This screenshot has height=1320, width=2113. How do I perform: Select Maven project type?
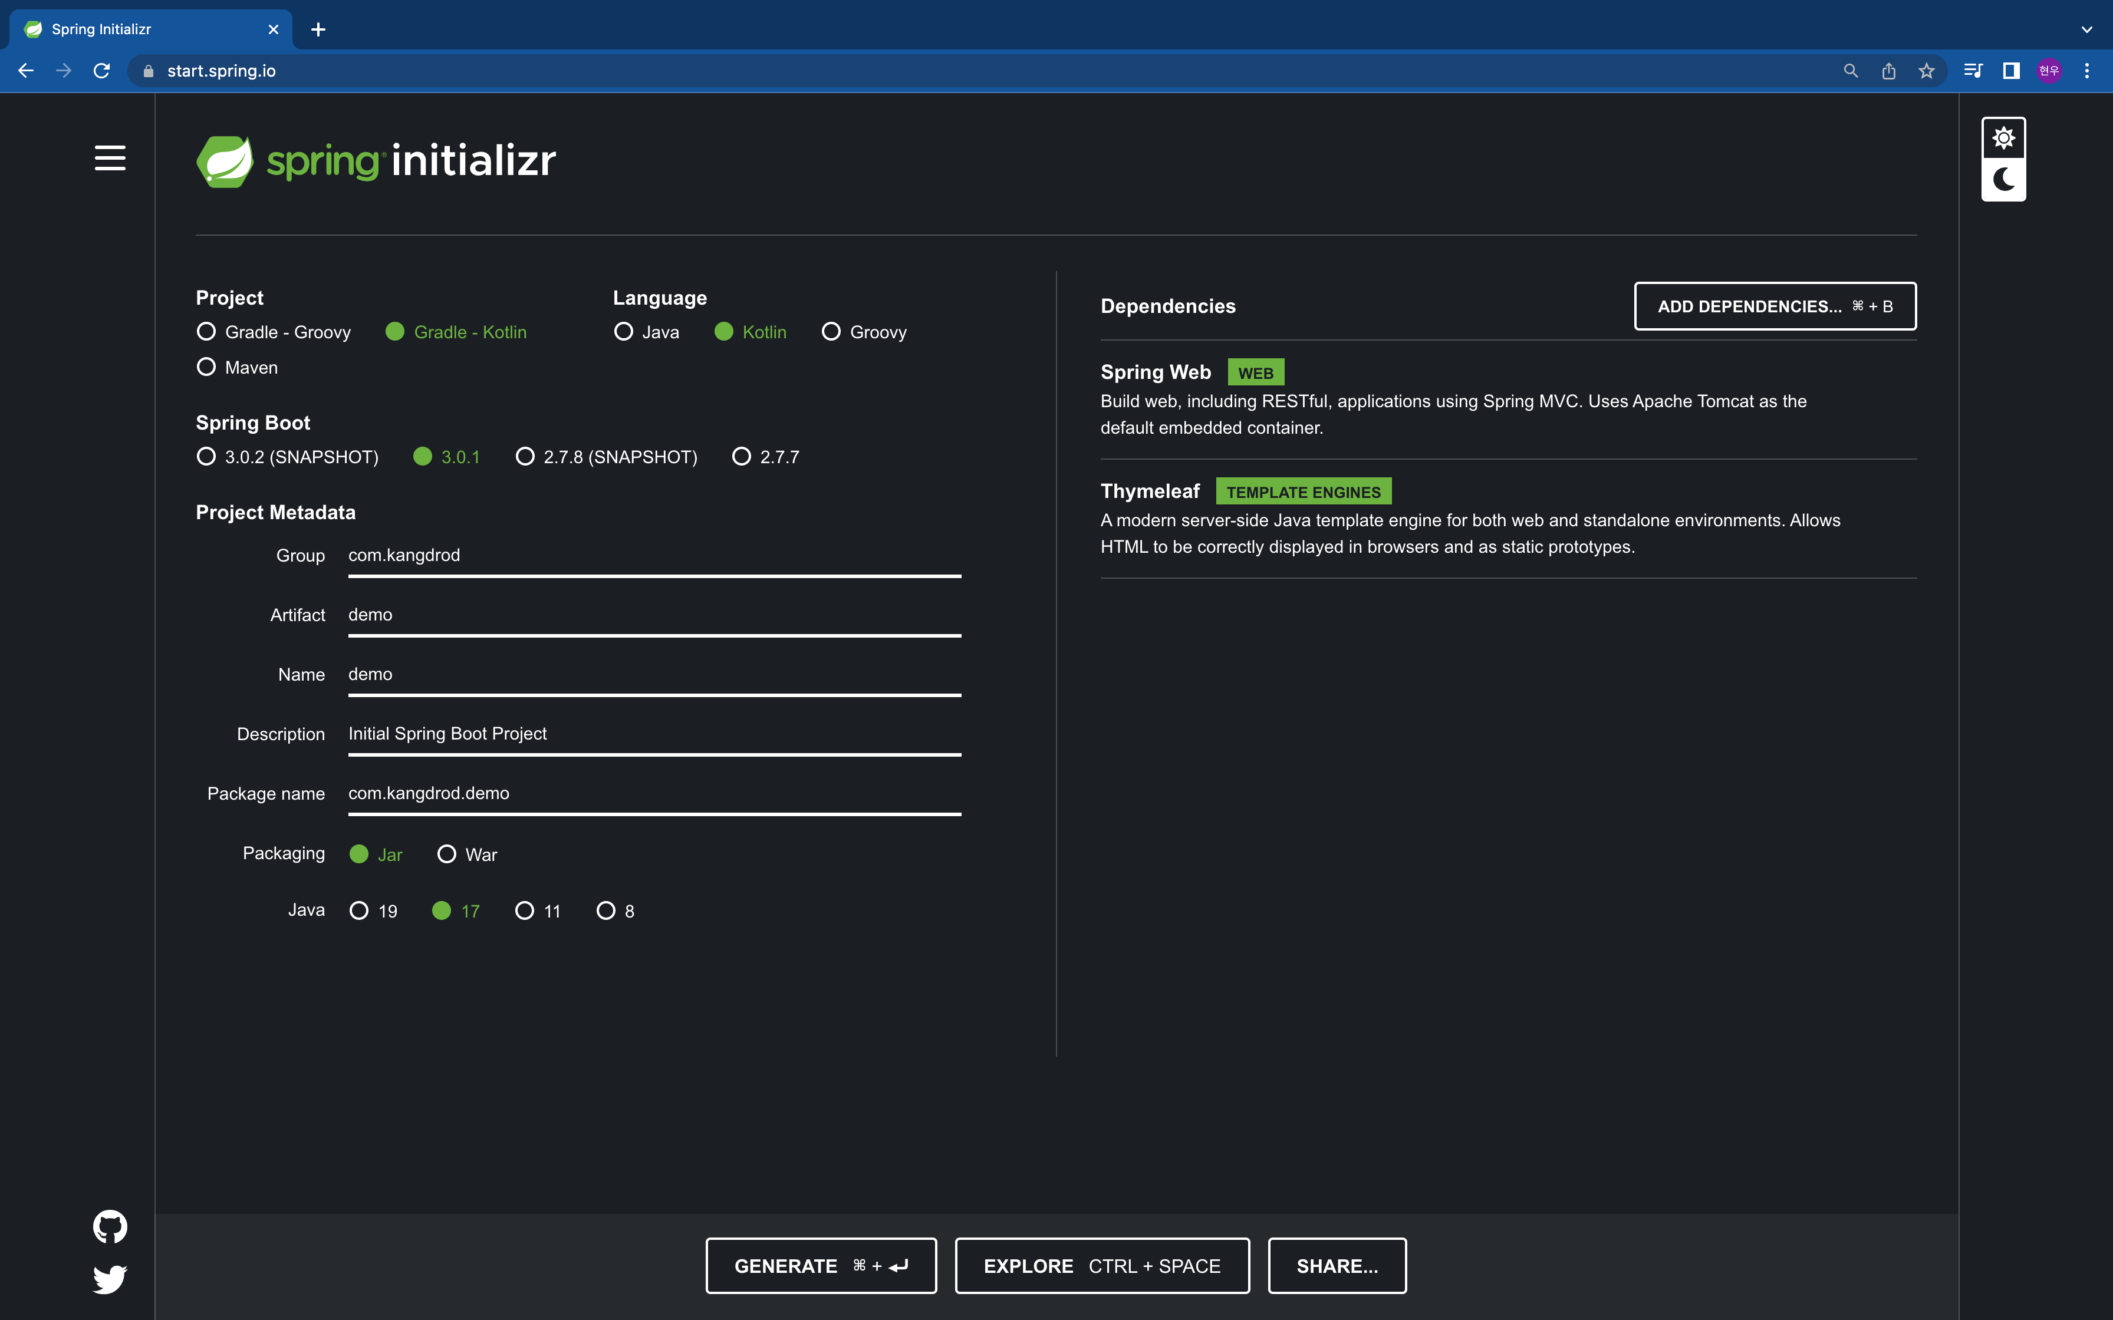click(x=206, y=367)
